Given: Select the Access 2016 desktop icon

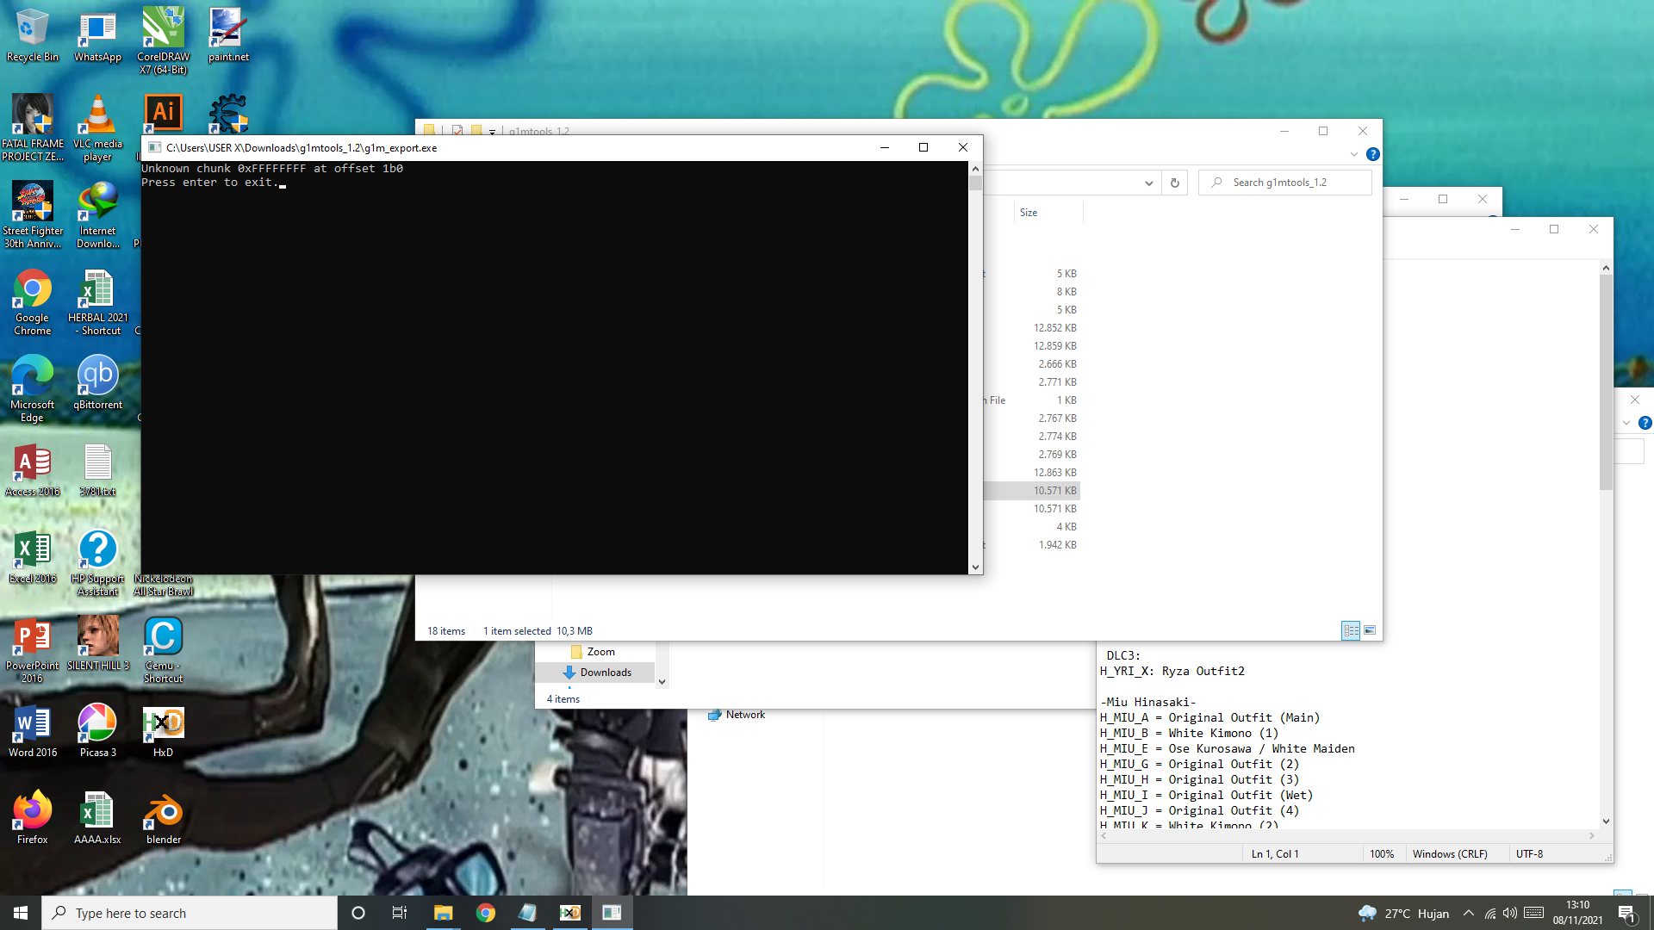Looking at the screenshot, I should 33,469.
